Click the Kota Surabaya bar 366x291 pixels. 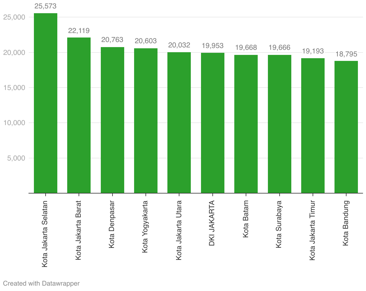[x=280, y=124]
